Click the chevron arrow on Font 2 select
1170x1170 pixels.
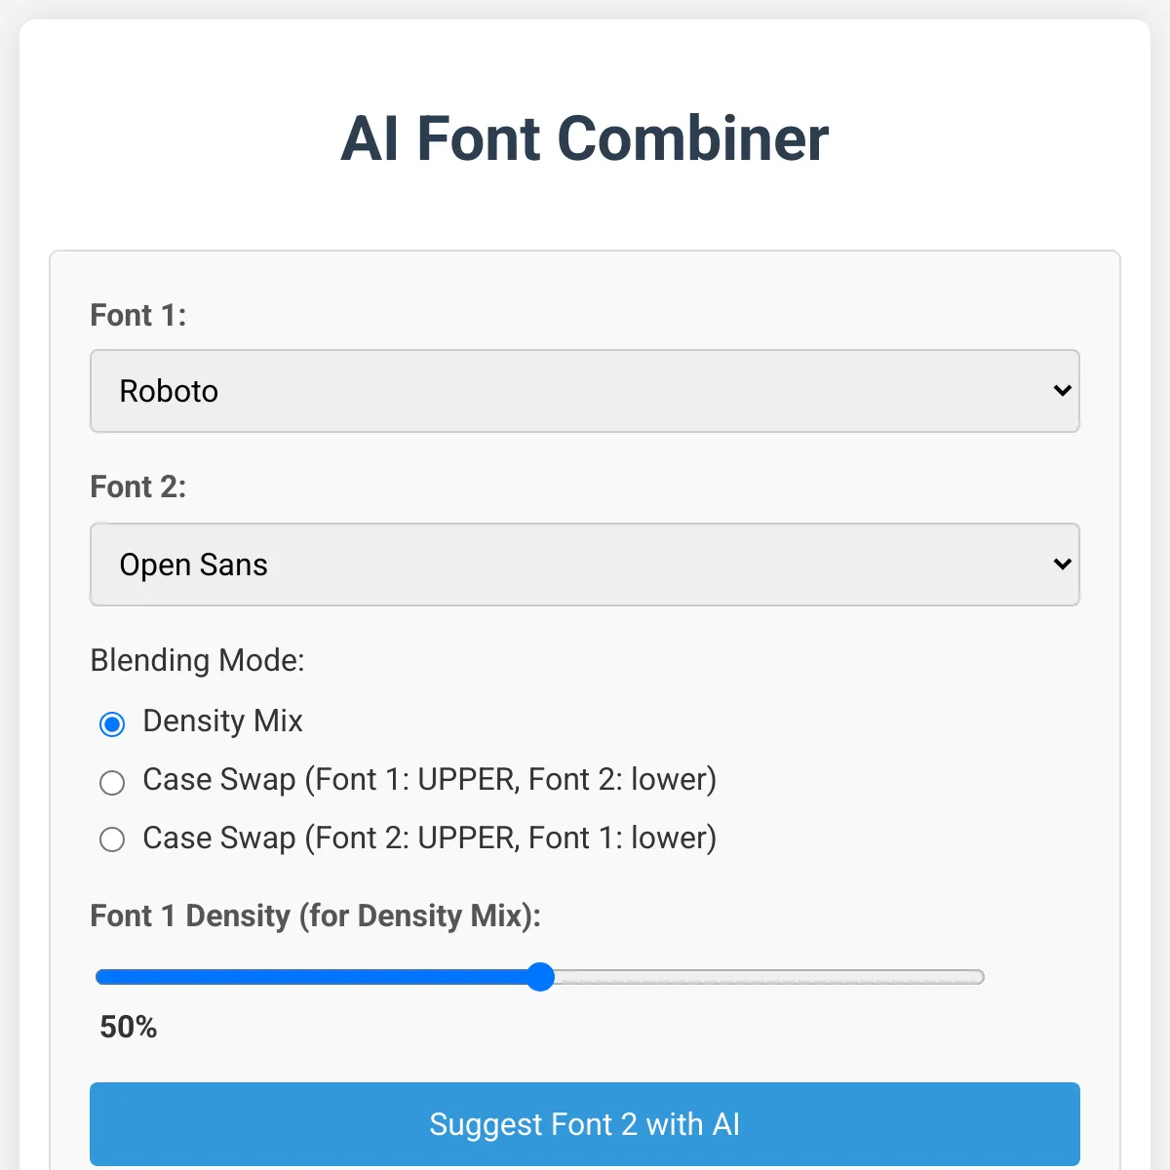coord(1063,565)
